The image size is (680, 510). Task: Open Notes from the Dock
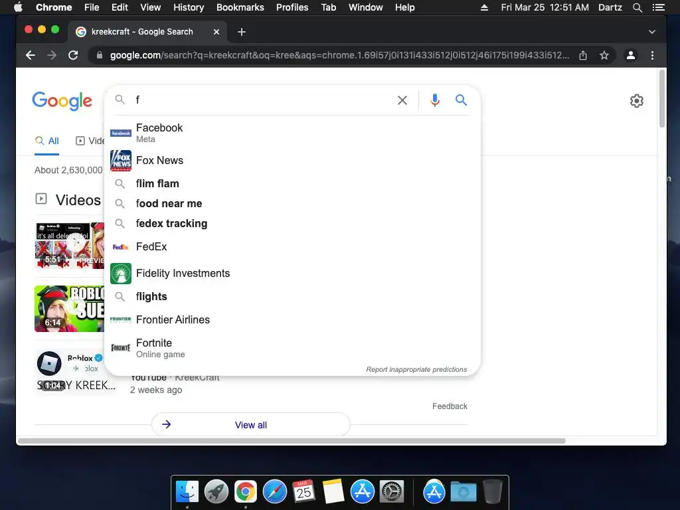(x=333, y=492)
